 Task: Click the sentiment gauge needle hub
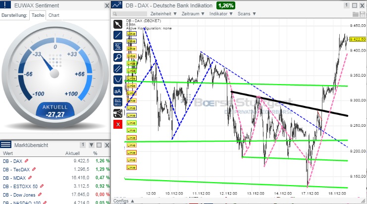(54, 73)
